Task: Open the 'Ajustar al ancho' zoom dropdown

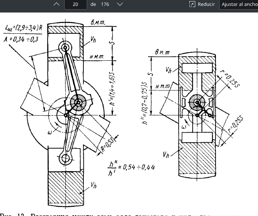Action: (239, 4)
